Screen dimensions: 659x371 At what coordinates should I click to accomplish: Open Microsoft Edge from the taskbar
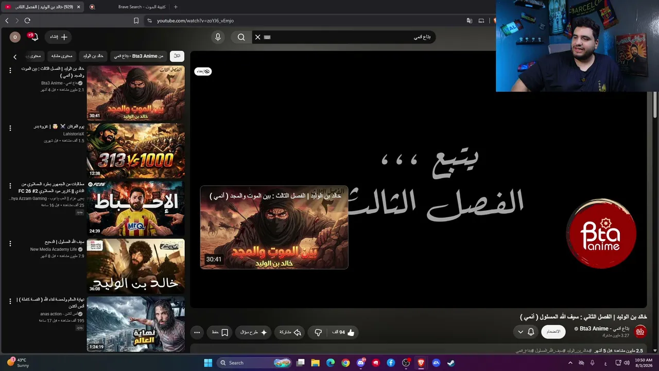331,363
